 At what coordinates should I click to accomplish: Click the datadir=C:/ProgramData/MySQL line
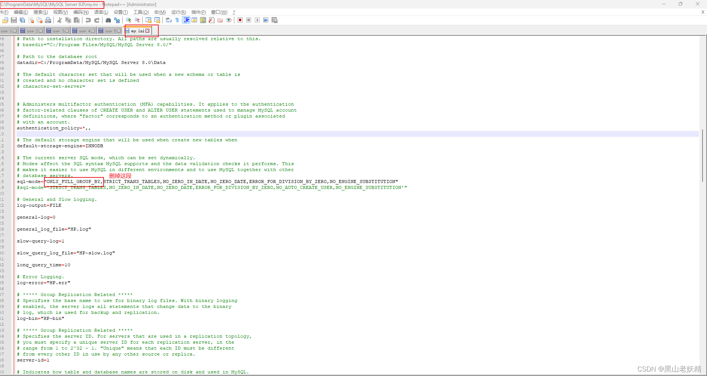point(91,62)
